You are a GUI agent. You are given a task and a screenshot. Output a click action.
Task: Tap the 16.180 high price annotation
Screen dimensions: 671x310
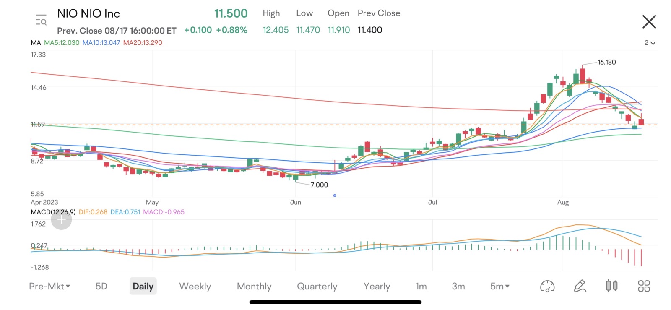606,62
